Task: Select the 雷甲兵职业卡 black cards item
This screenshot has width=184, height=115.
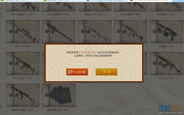Action: pyautogui.click(x=59, y=95)
